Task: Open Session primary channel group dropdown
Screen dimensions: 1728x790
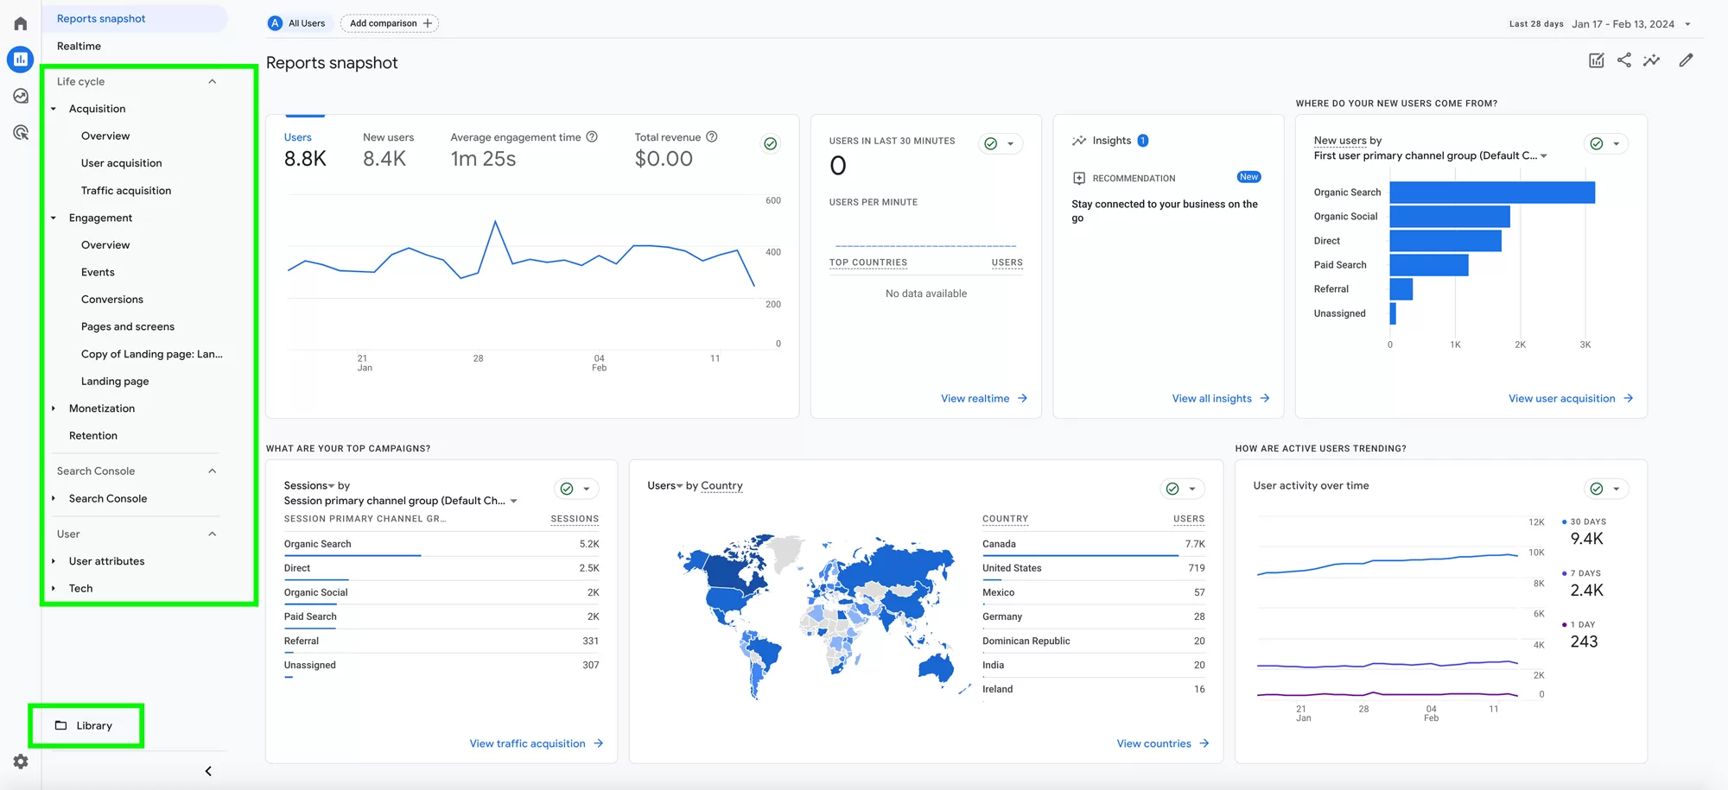Action: coord(401,501)
